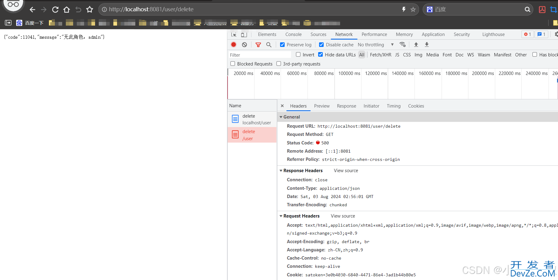Open the red PDF extension icon
This screenshot has height=280, width=558.
tap(542, 9)
